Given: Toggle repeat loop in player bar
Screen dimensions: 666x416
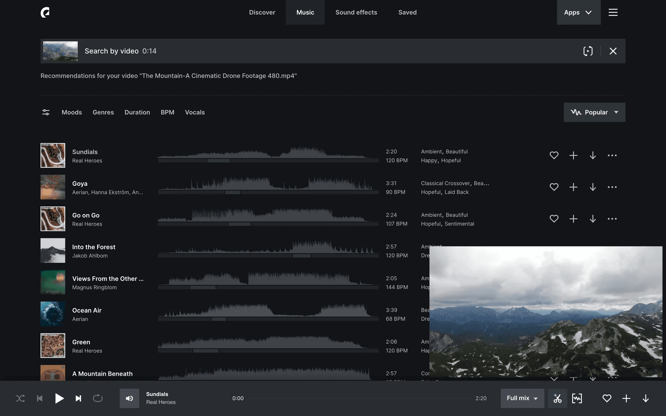Looking at the screenshot, I should [98, 398].
